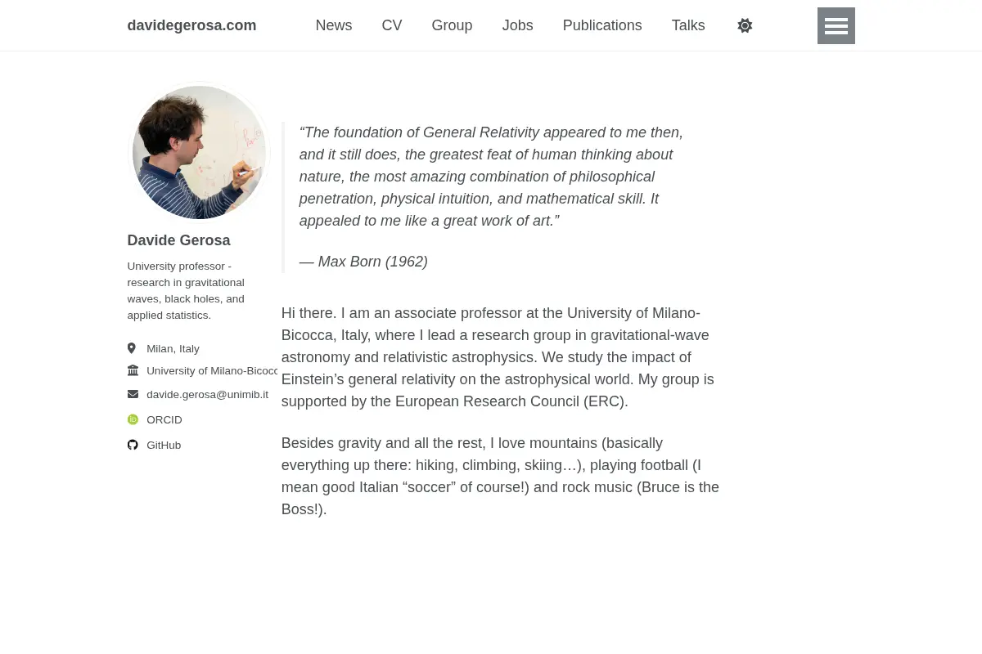Image resolution: width=982 pixels, height=654 pixels.
Task: Open the Publications page
Action: tap(602, 25)
